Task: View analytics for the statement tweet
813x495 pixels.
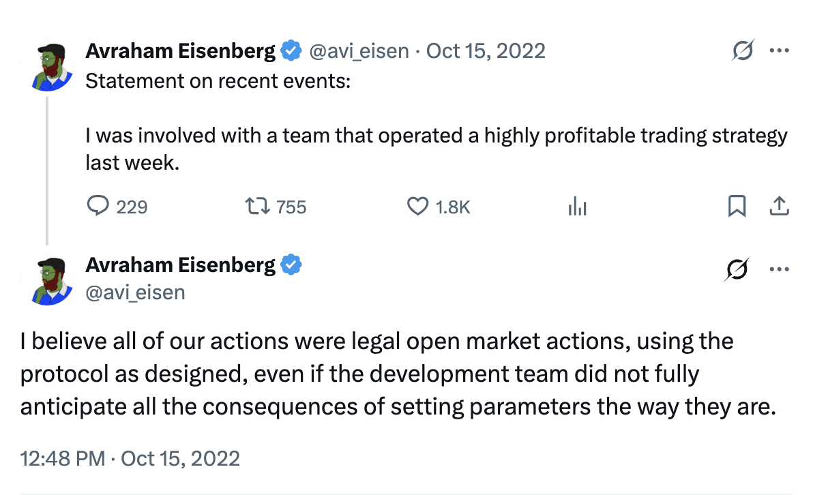Action: [x=577, y=207]
